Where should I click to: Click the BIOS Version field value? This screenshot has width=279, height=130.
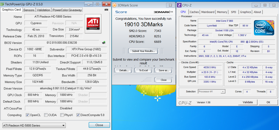pos(62,43)
